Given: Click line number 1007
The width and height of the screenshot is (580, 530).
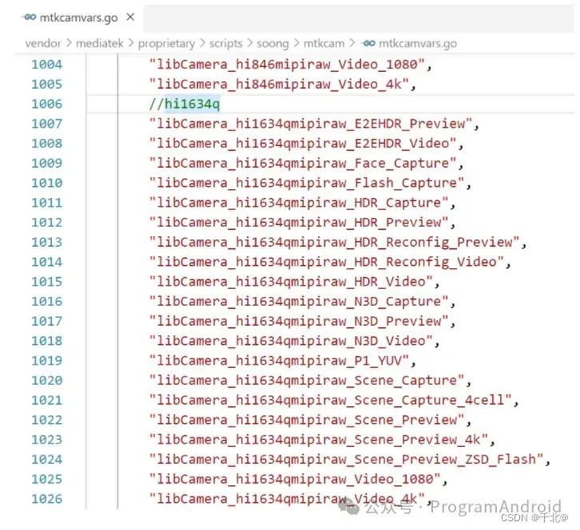Looking at the screenshot, I should [x=46, y=124].
